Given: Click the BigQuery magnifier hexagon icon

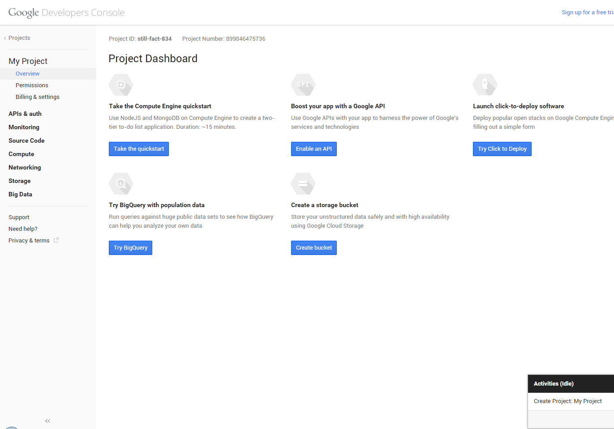Looking at the screenshot, I should point(121,183).
